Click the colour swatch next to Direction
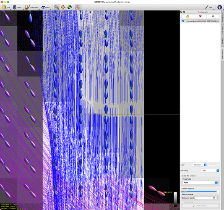The image size is (224, 210). point(213,165)
